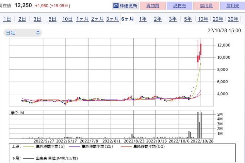The width and height of the screenshot is (245, 163).
Task: Select the 3ヶ月 period tab
Action: [x=112, y=19]
